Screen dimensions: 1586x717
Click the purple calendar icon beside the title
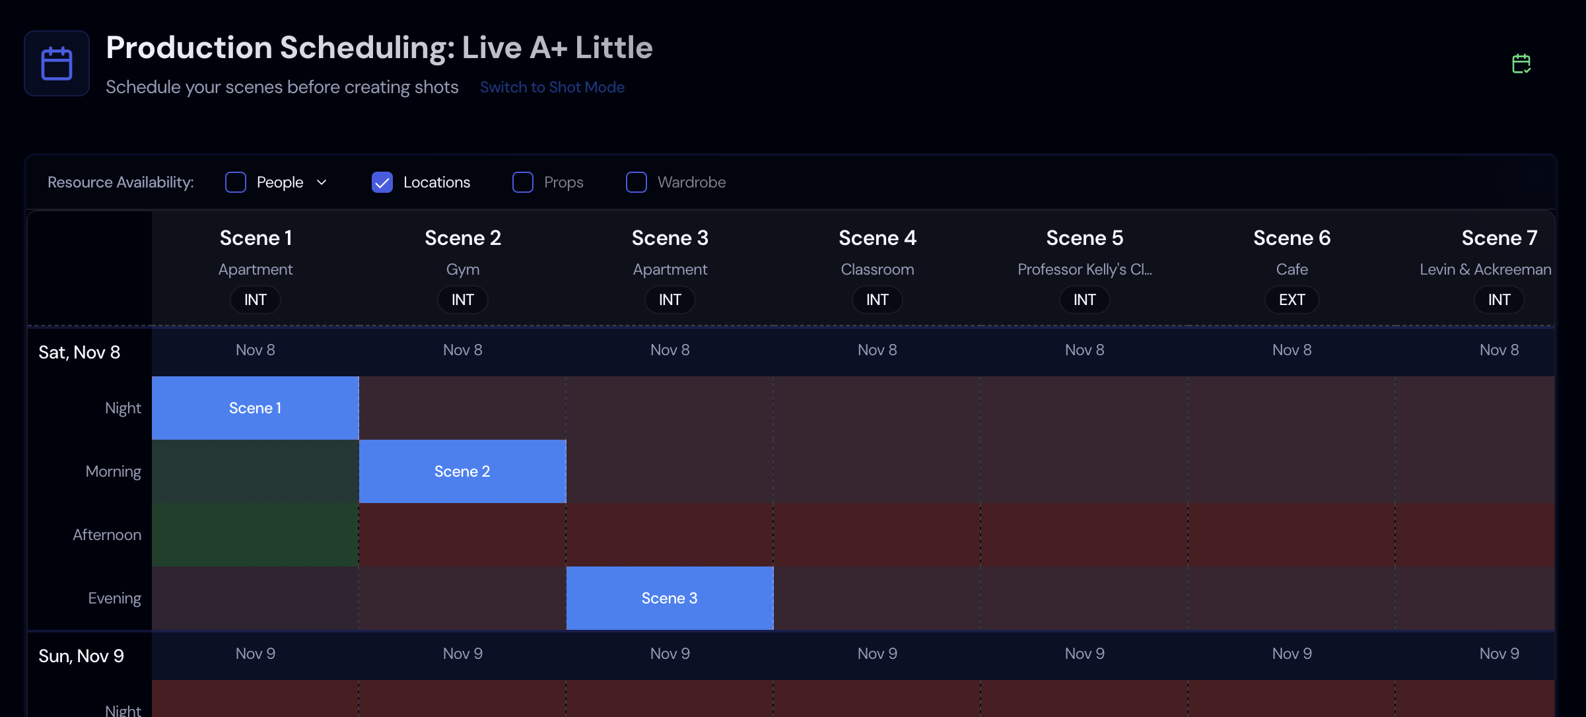tap(57, 63)
